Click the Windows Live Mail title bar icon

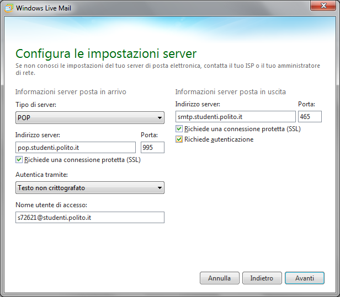9,8
